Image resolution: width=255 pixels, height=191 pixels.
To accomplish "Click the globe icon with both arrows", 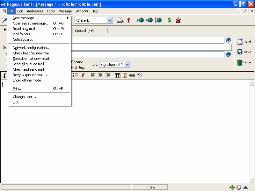I will 158,20.
